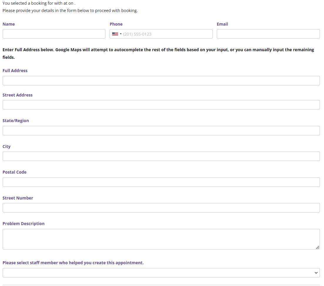Click inside the Postal Code field
The width and height of the screenshot is (324, 286).
(x=161, y=182)
